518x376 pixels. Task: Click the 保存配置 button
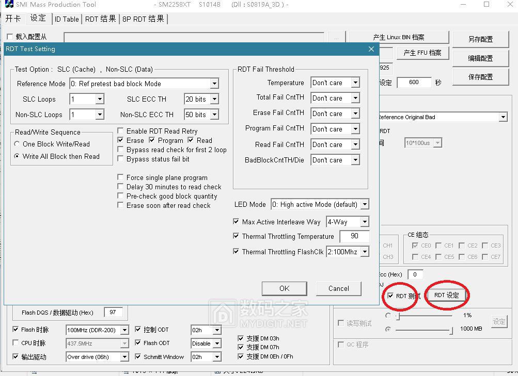(480, 77)
